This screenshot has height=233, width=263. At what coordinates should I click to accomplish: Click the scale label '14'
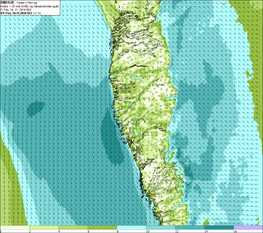(206, 231)
